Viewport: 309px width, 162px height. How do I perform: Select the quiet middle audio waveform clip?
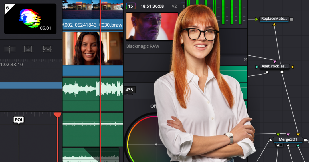pos(93,129)
